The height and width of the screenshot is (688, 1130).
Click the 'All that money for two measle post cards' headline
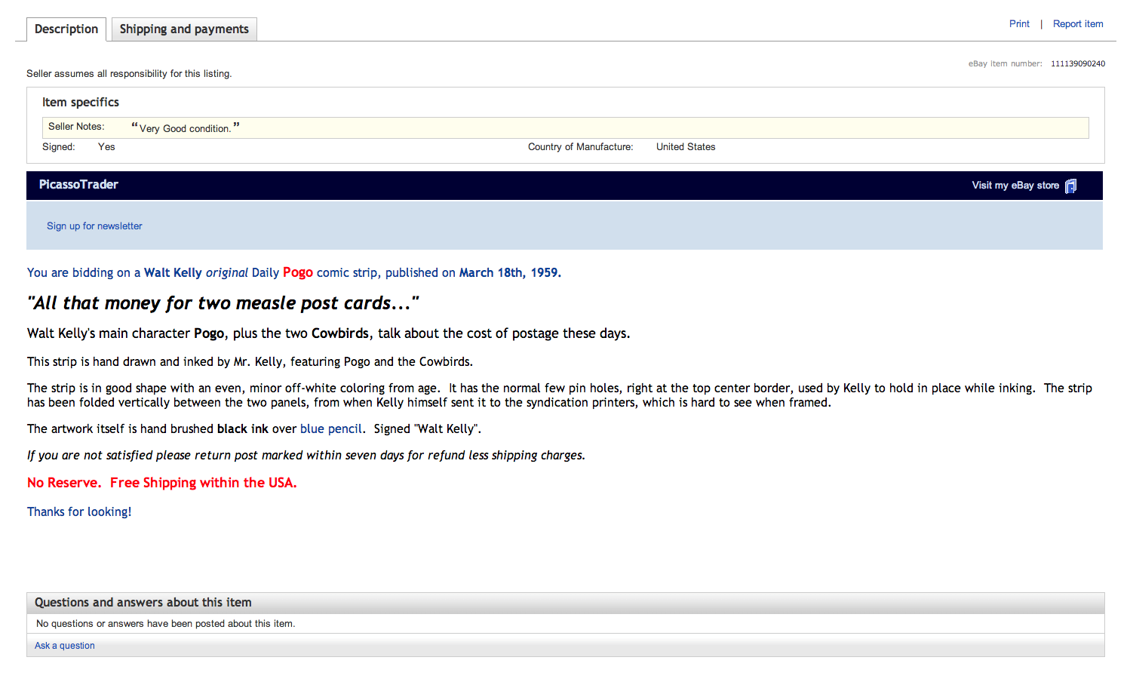[223, 303]
